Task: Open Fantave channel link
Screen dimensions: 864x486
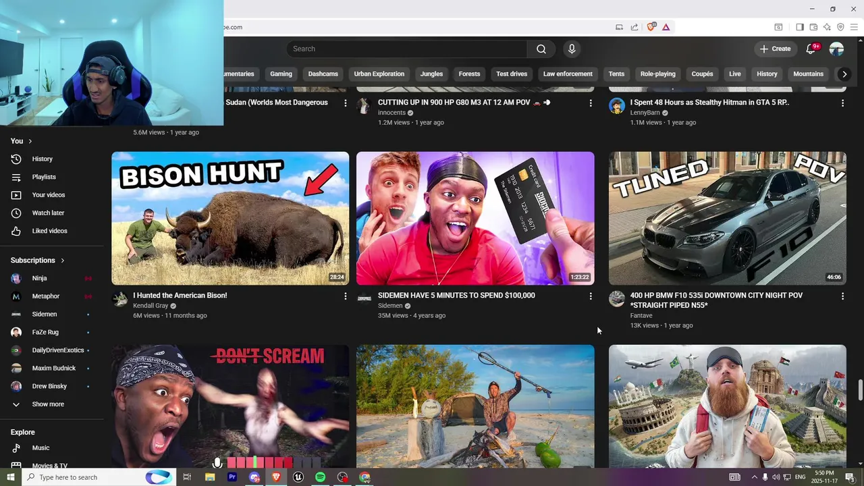Action: pos(641,315)
